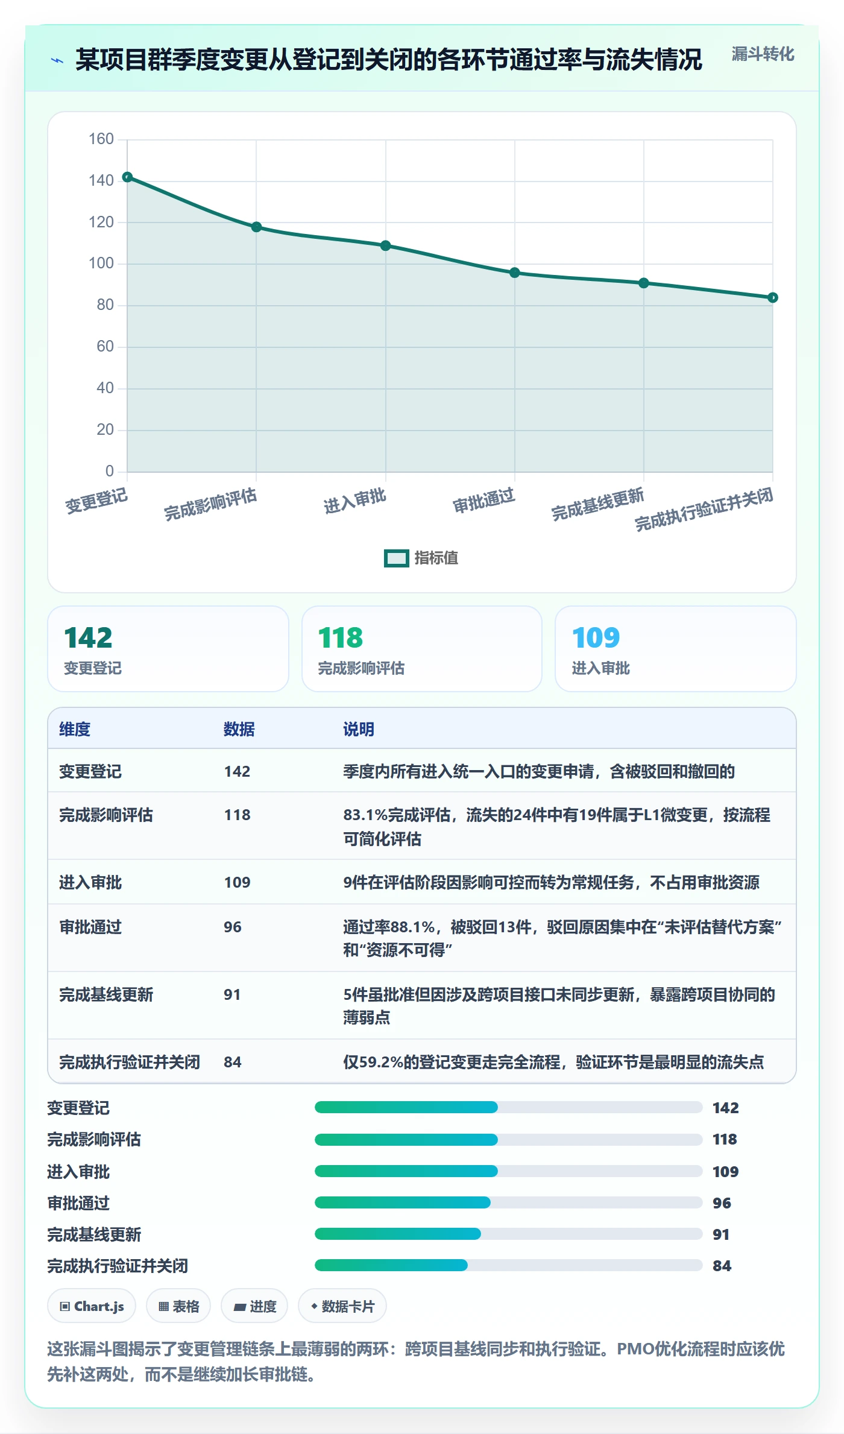Select the Chart.js tag chip
This screenshot has height=1434, width=844.
pyautogui.click(x=92, y=1306)
